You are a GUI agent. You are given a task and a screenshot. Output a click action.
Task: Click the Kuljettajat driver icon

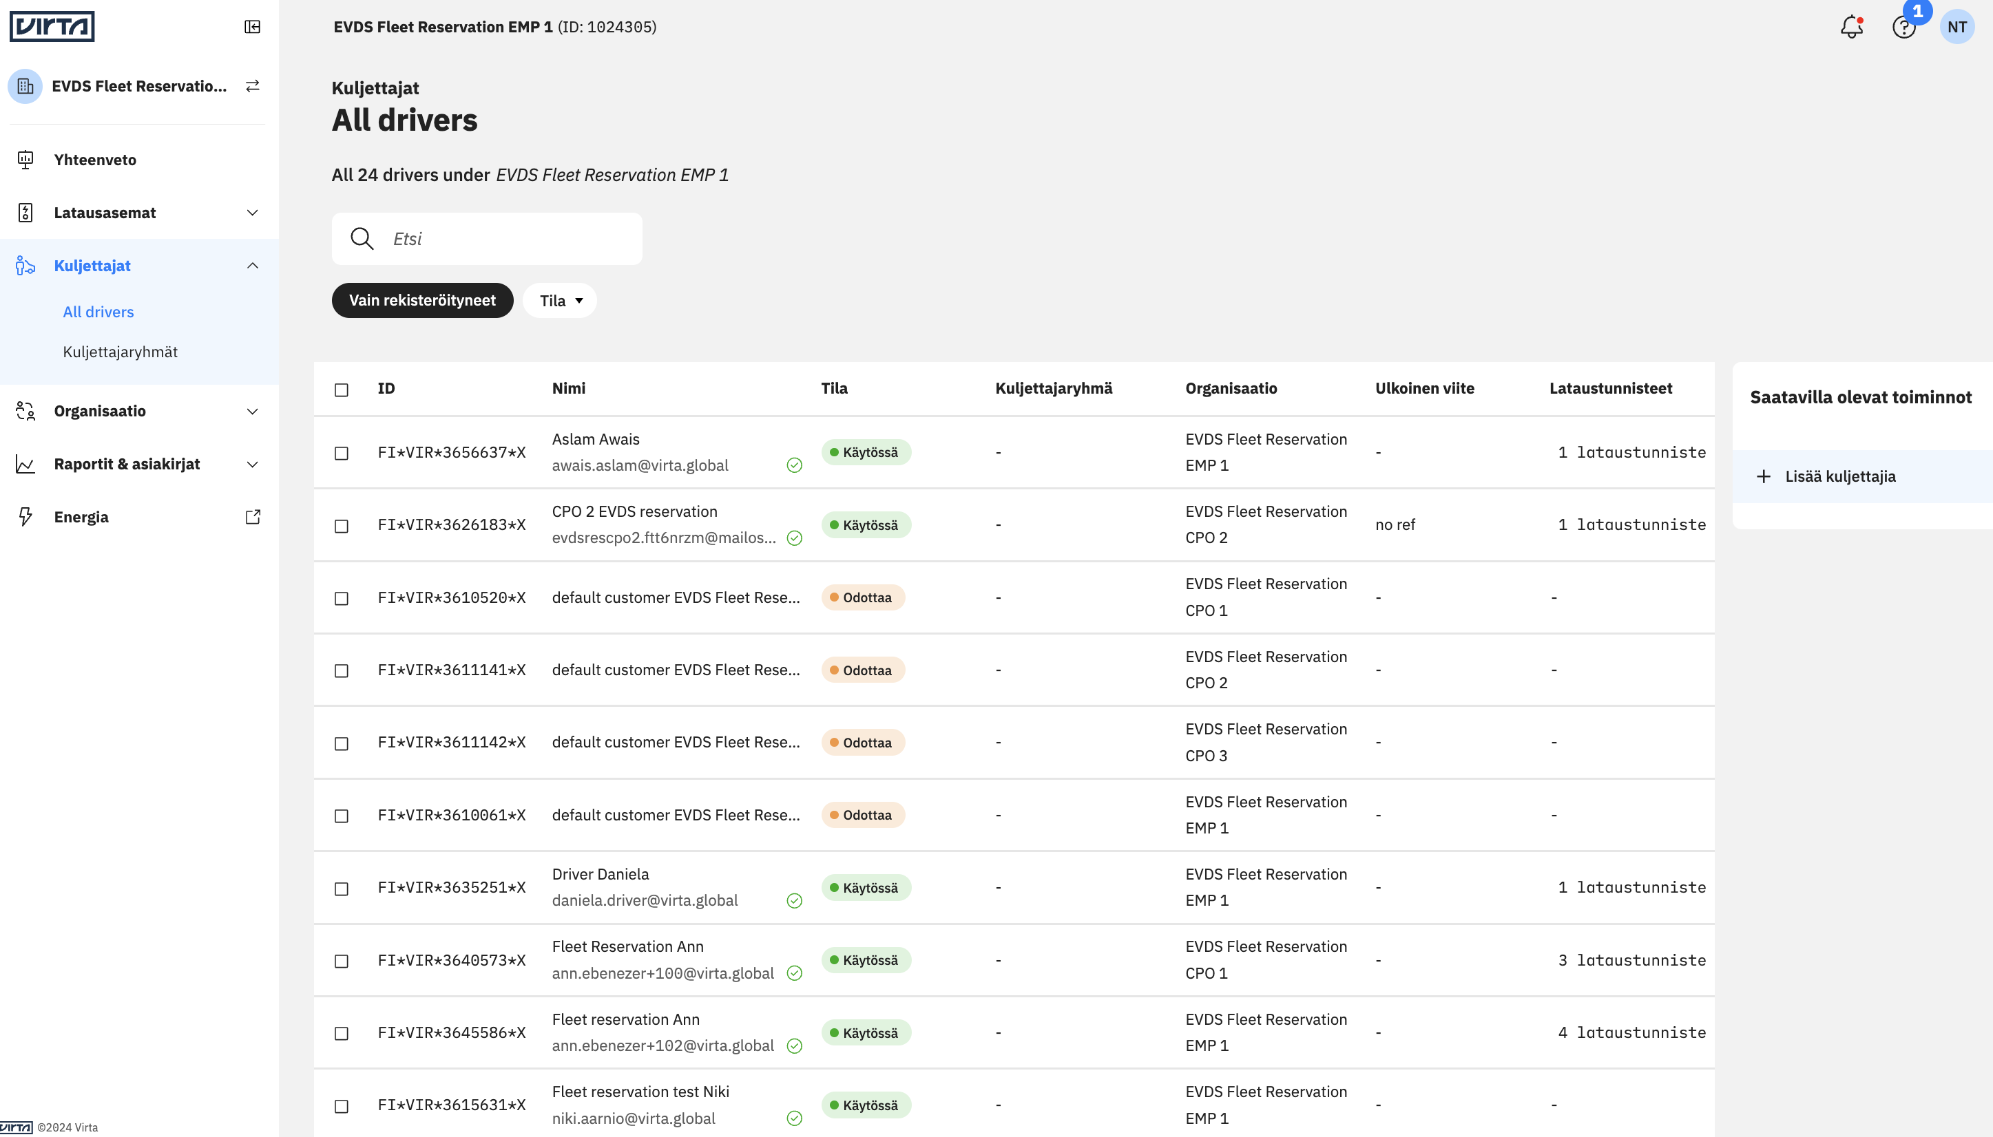pos(25,266)
